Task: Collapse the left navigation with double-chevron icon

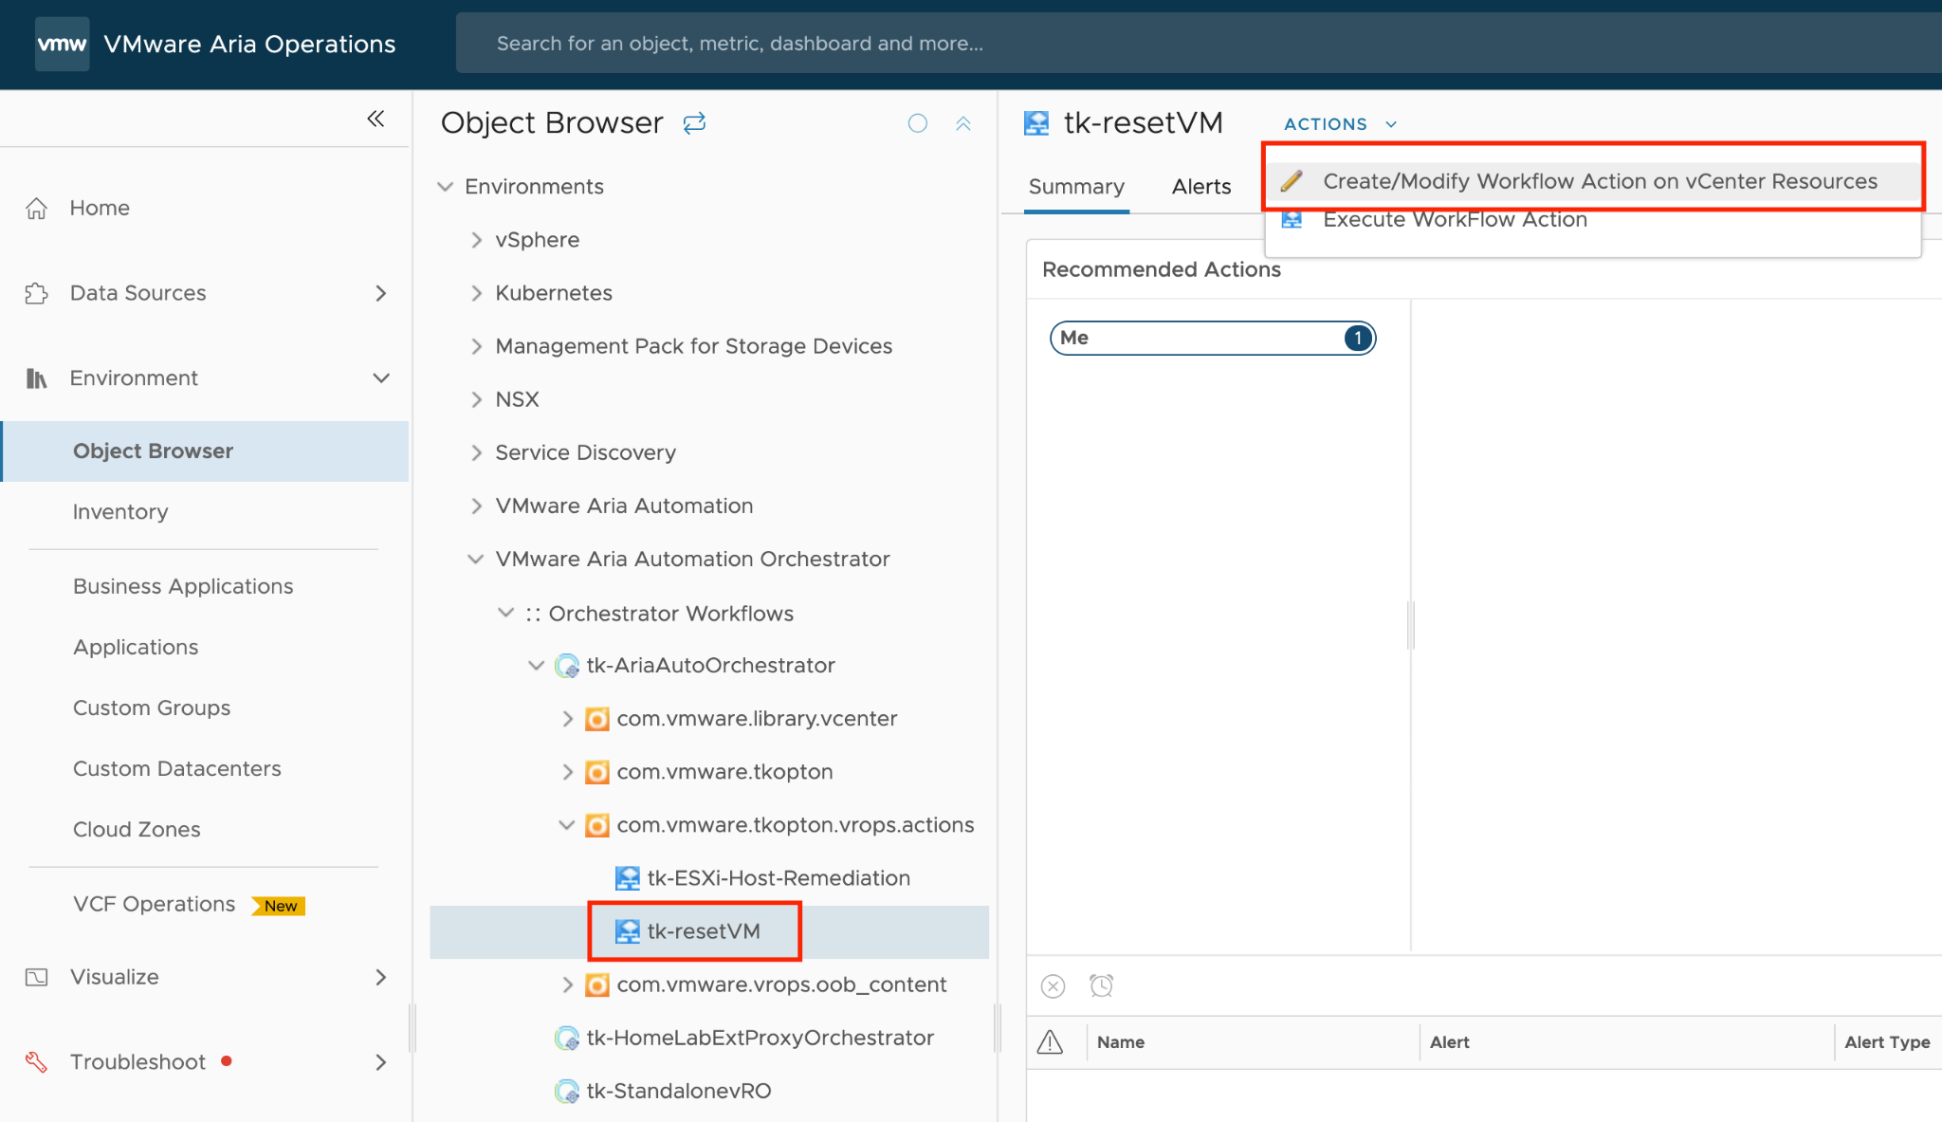Action: pos(376,119)
